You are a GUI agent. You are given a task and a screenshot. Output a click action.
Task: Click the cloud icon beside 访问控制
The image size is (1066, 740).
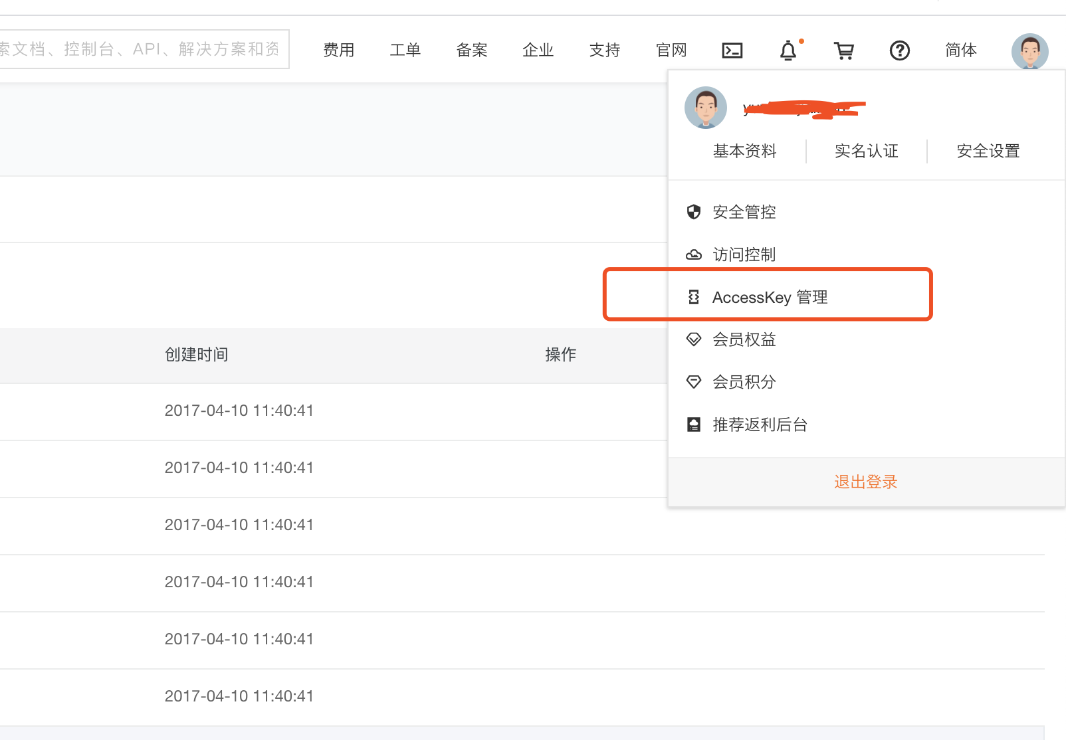(x=694, y=254)
